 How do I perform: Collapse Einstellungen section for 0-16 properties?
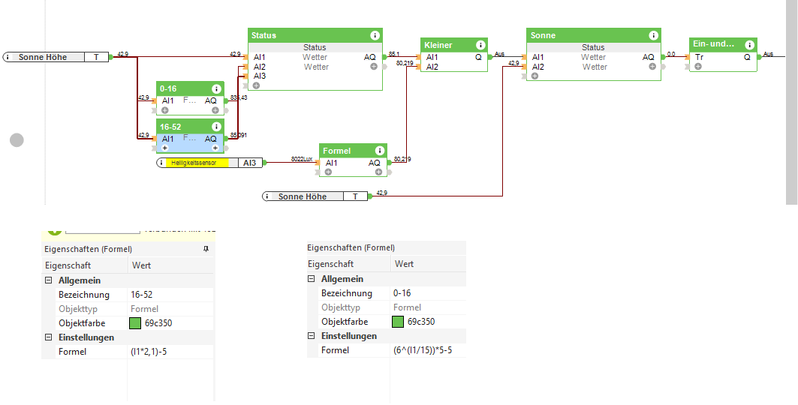[x=311, y=336]
